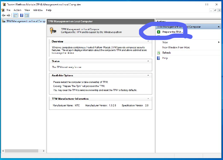The height and width of the screenshot is (160, 223).
Task: Click the Help action link in Actions pane
Action: coord(165,58)
